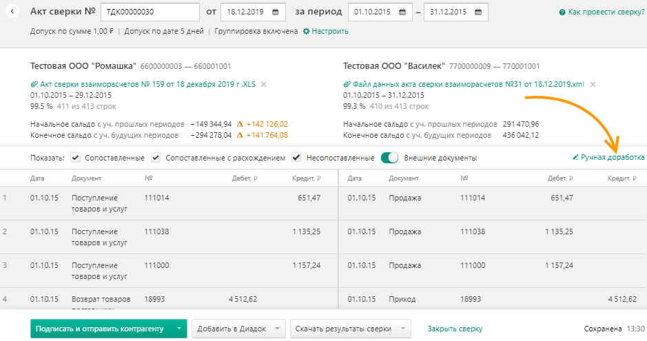Click the gear icon beside Настроить
This screenshot has height=341, width=647.
[306, 31]
